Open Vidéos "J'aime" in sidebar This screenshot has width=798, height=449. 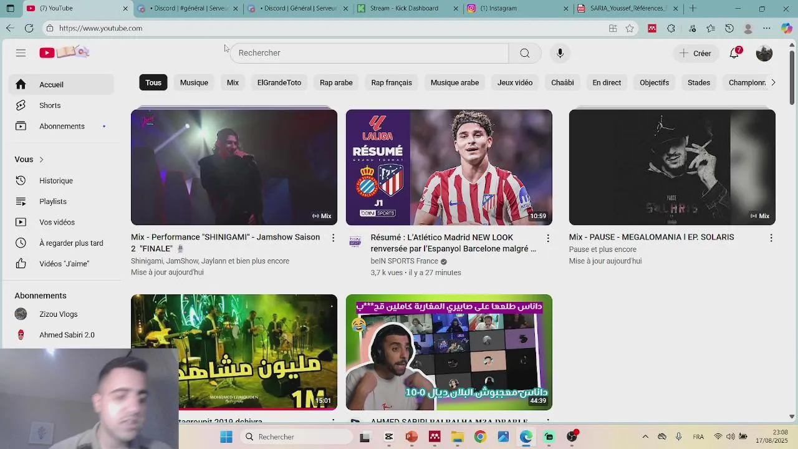(61, 264)
